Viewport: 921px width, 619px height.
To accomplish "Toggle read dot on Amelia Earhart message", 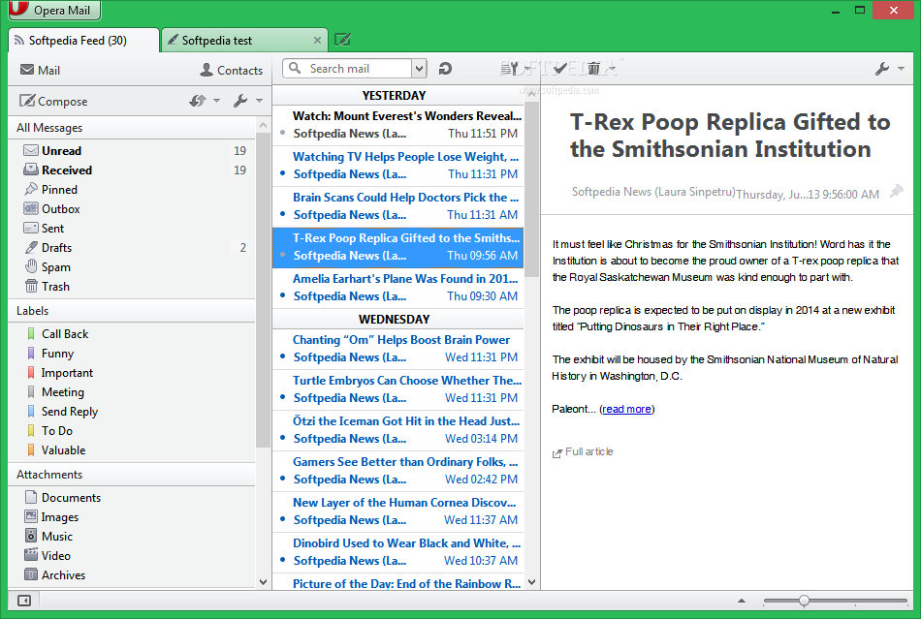I will coord(282,295).
